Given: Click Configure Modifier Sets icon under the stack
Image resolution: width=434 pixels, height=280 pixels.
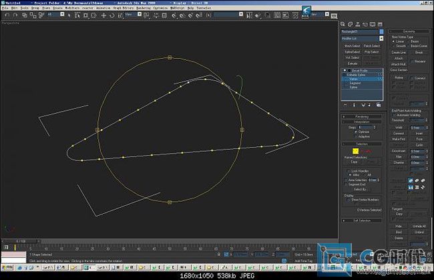Looking at the screenshot, I should click(379, 105).
